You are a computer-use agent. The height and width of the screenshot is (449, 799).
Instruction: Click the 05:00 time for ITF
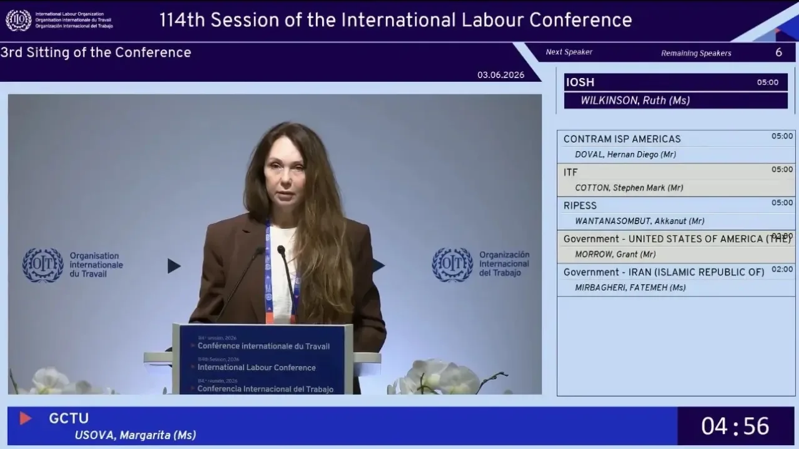coord(782,169)
